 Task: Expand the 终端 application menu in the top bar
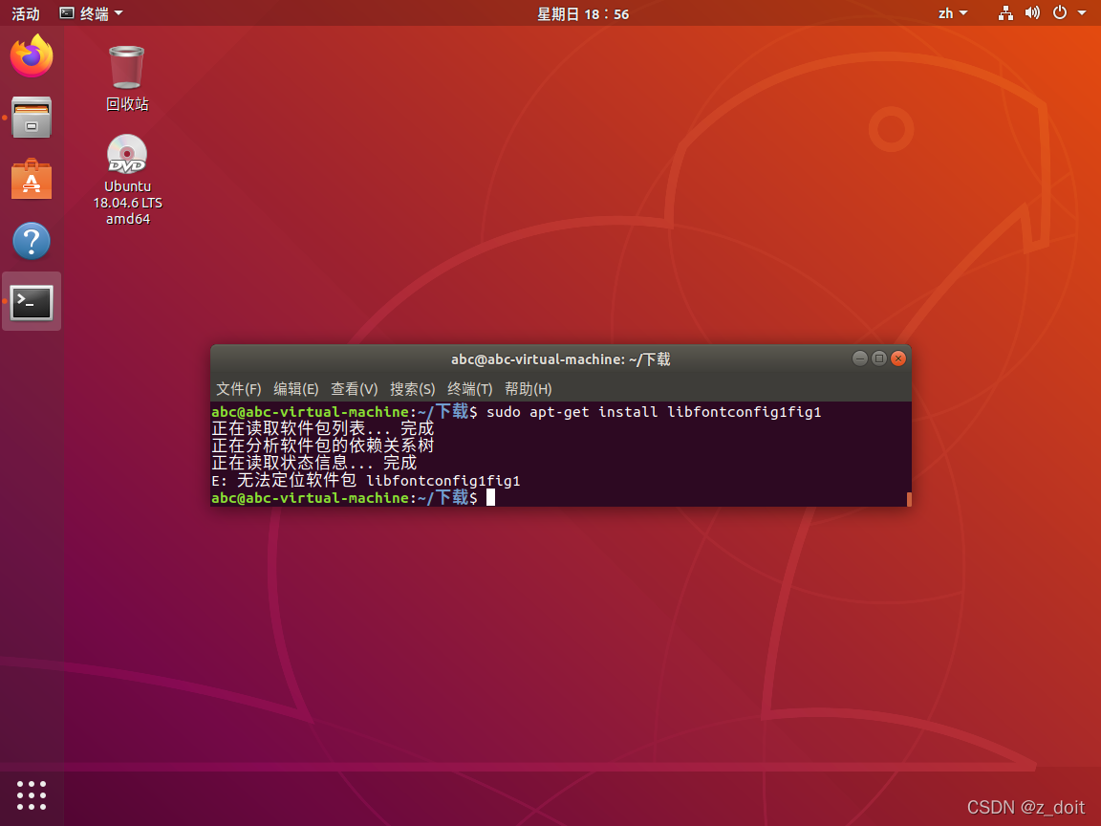click(91, 13)
